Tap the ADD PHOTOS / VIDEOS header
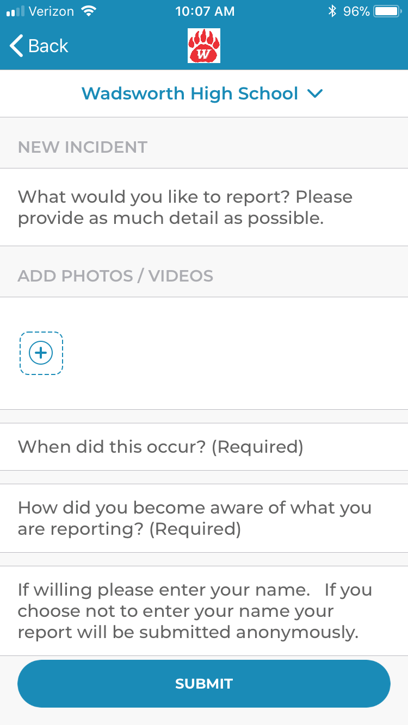 point(115,276)
